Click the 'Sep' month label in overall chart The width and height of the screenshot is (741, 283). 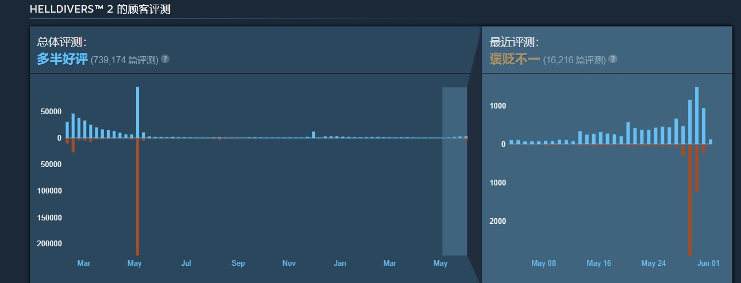[238, 263]
